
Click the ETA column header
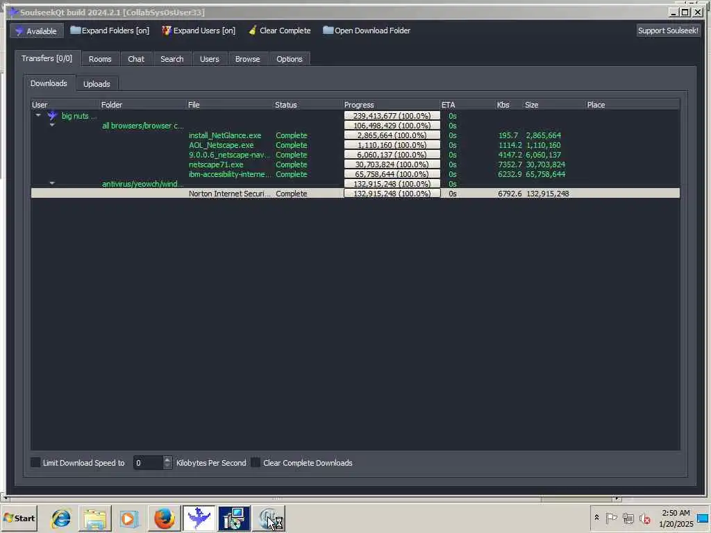[x=467, y=105]
